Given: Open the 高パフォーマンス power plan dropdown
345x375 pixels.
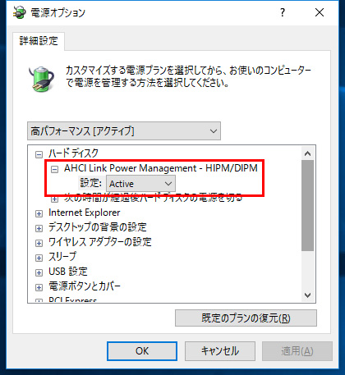Looking at the screenshot, I should click(124, 131).
